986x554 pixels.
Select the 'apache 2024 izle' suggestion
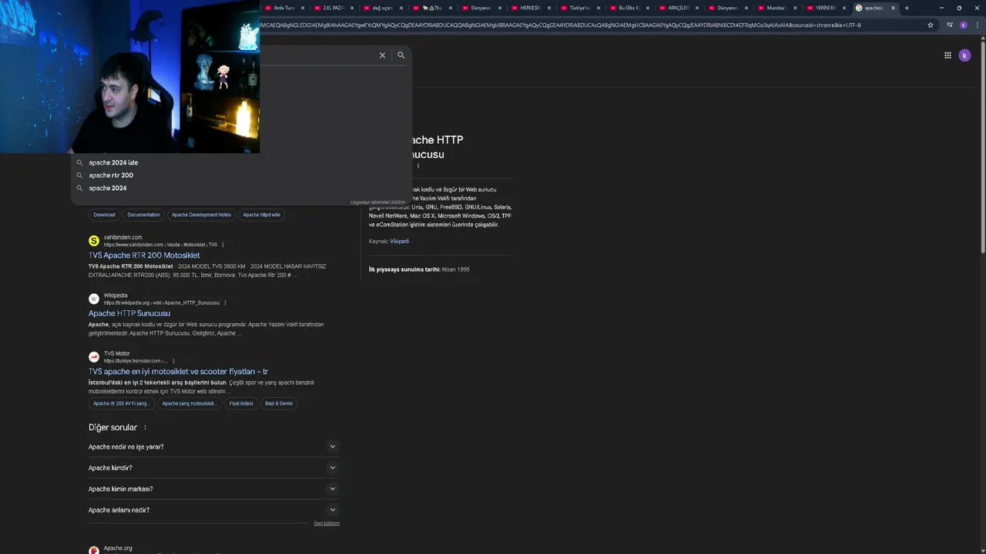[x=113, y=162]
